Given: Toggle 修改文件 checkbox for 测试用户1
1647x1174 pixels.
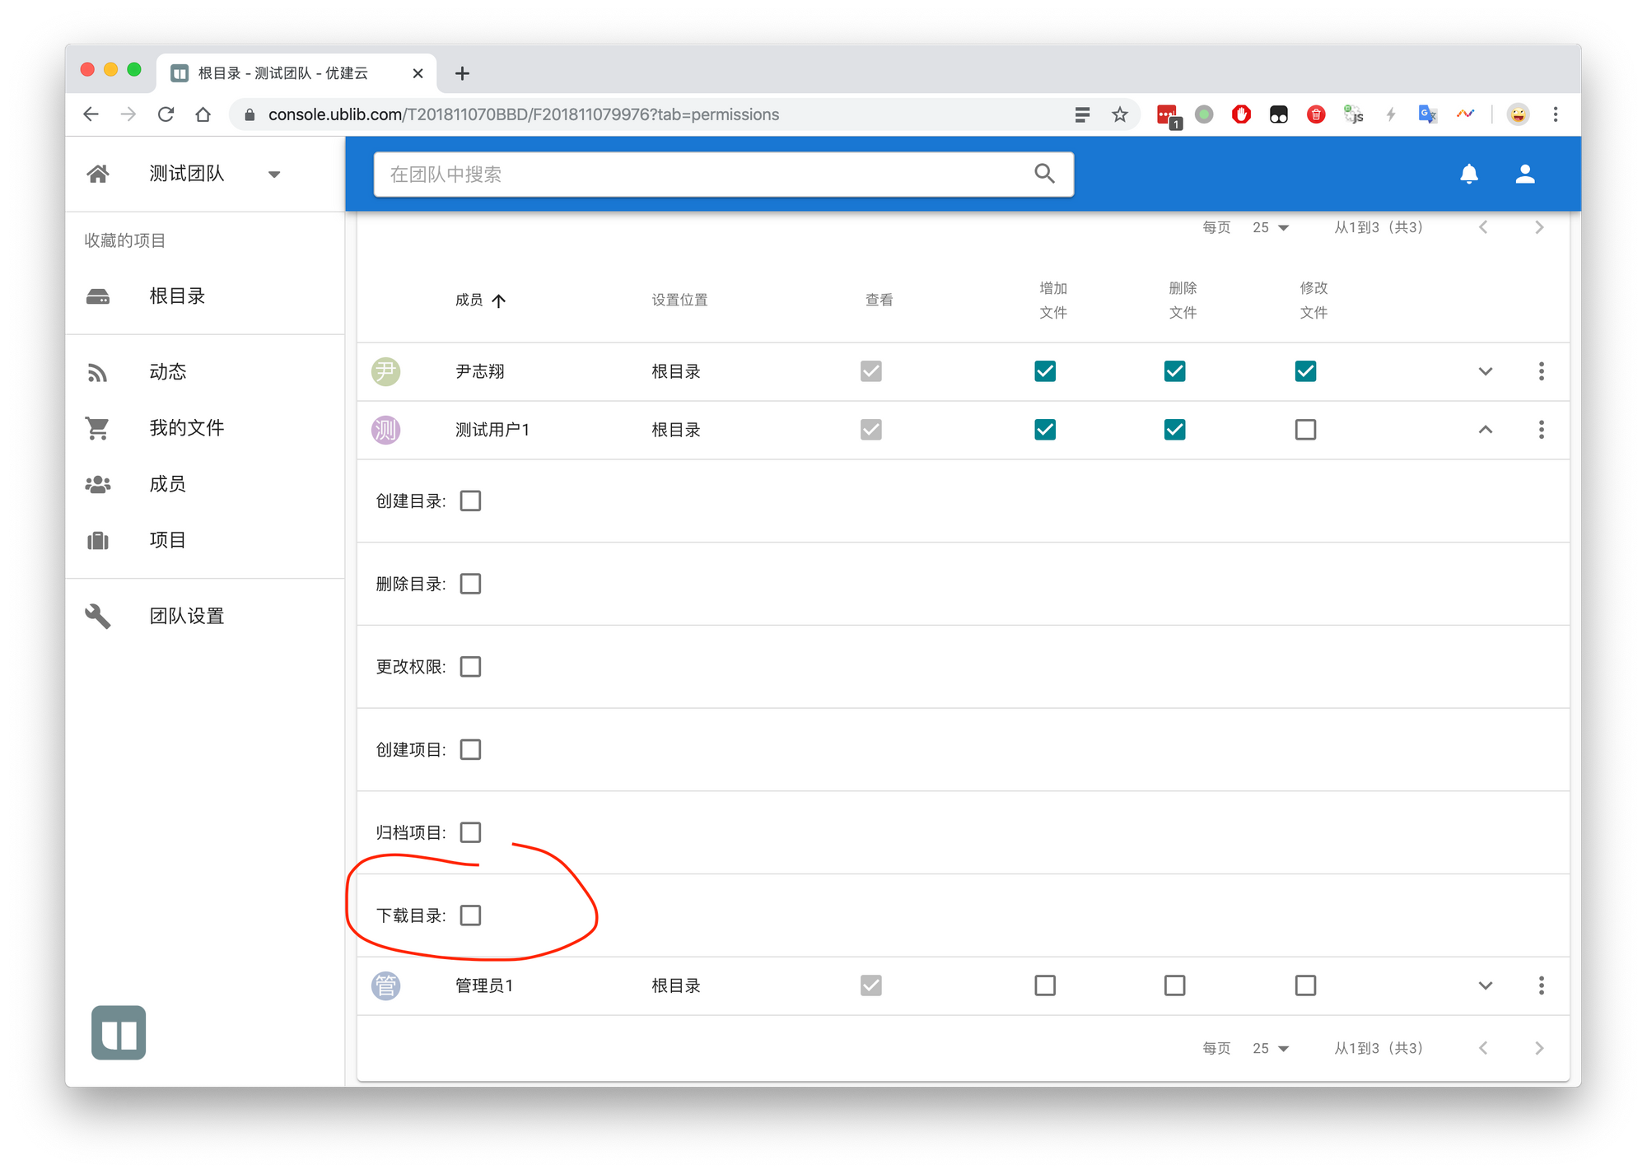Looking at the screenshot, I should click(1305, 430).
